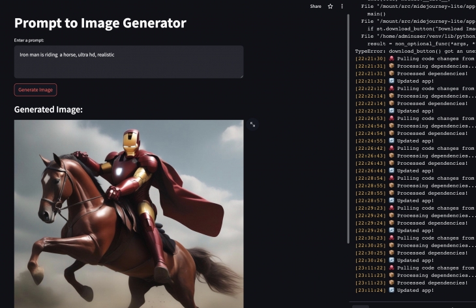476x308 pixels.
Task: Select the 22:22:15 Updated app log line
Action: click(x=394, y=111)
